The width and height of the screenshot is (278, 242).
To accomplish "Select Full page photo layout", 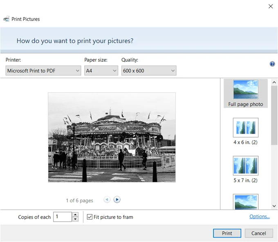I will point(246,94).
